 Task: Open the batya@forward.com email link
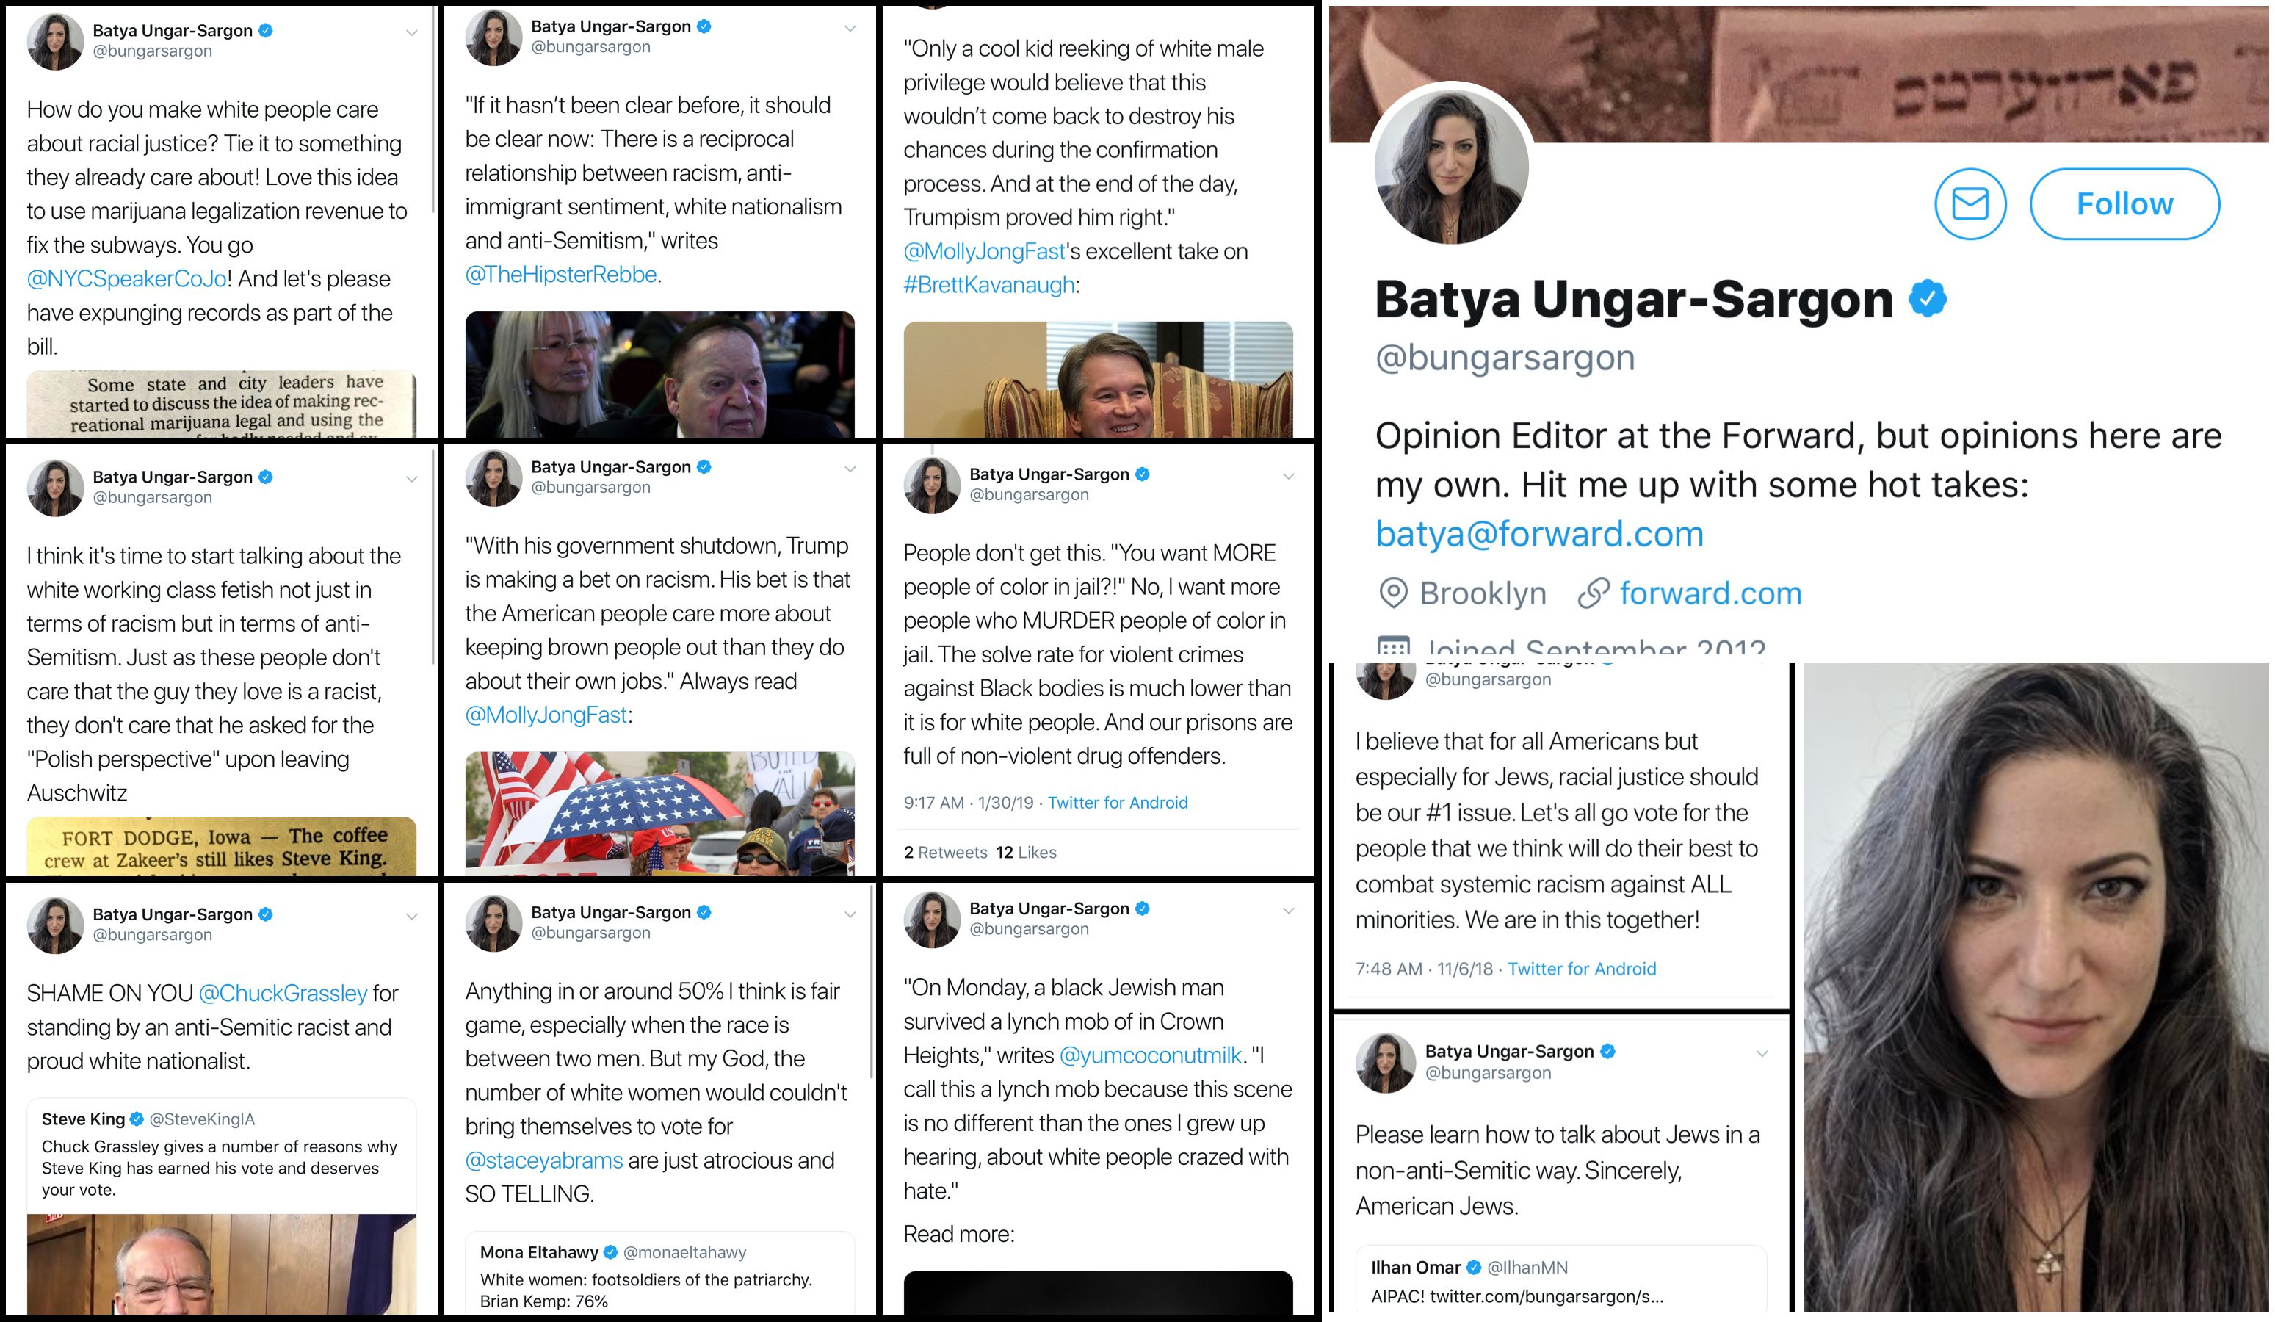(x=1539, y=534)
